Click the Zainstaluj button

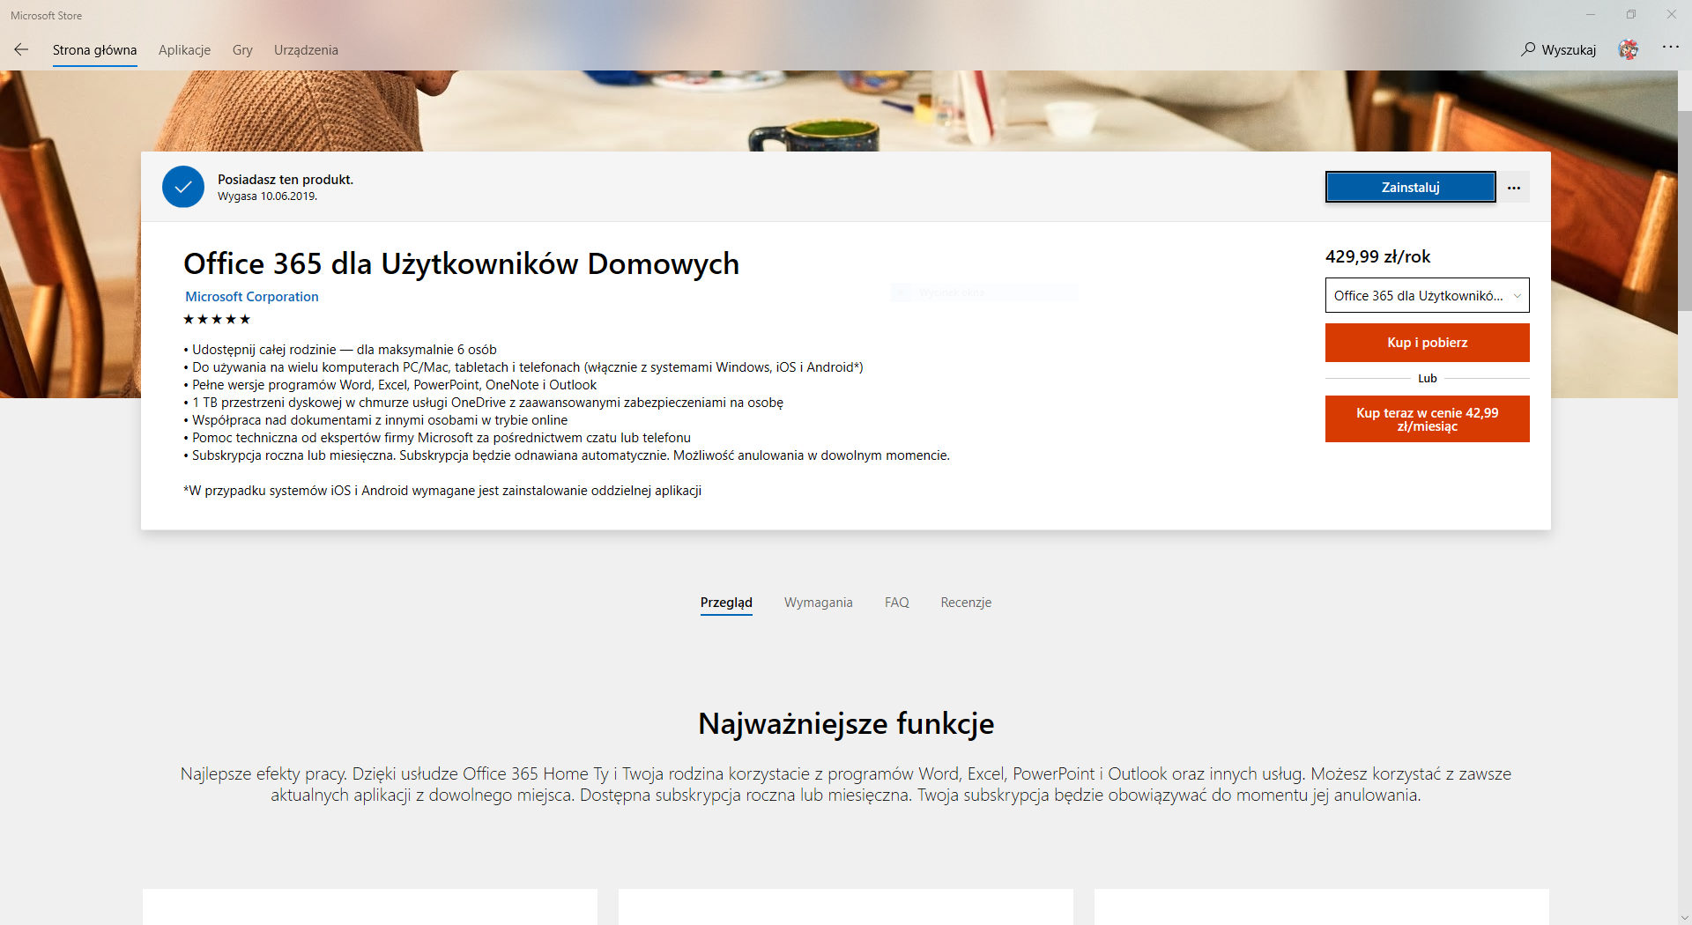[1410, 187]
